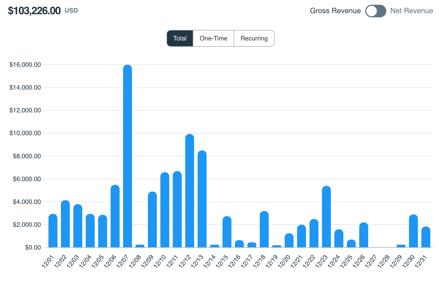Viewport: 439px width, 281px height.
Task: Click the 12/13 revenue bar
Action: [x=202, y=199]
